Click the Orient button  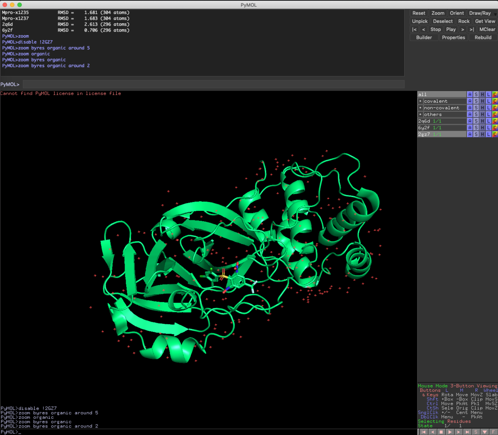point(457,13)
